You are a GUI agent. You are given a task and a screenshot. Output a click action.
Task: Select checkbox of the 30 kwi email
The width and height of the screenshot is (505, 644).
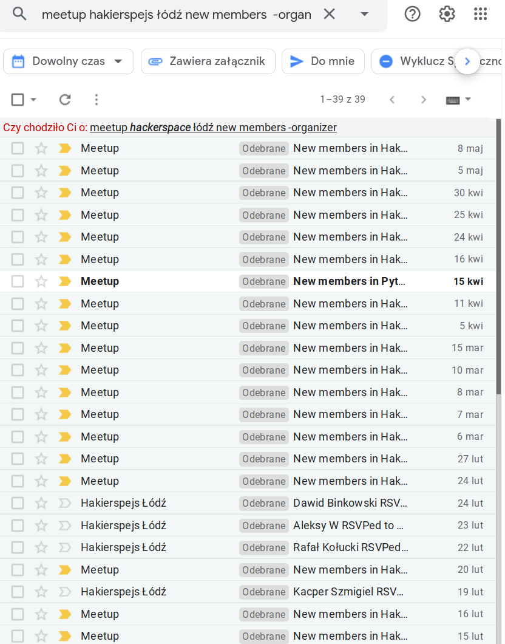pos(18,193)
